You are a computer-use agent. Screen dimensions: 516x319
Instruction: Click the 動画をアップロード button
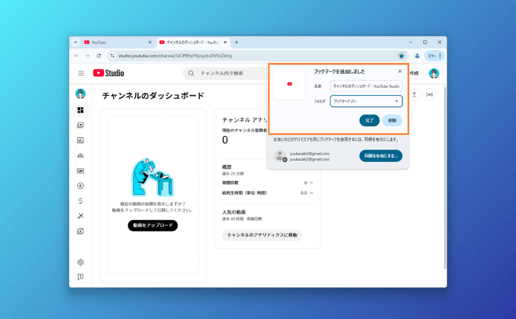click(x=152, y=225)
